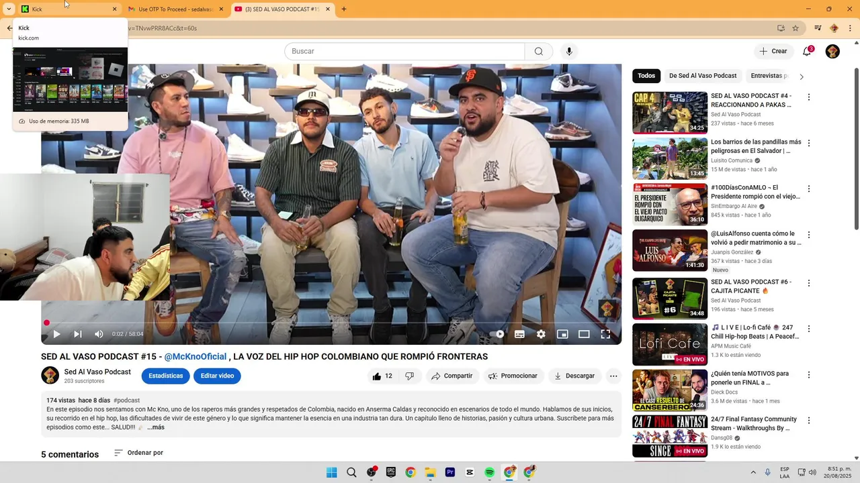Viewport: 860px width, 483px height.
Task: Open the Lofi Cafe live thumbnail
Action: tap(670, 345)
